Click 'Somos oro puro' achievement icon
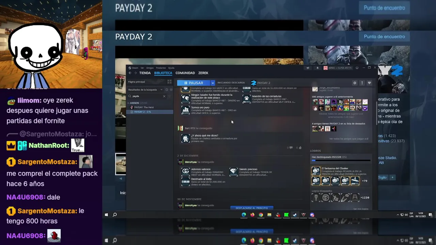 (x=186, y=110)
